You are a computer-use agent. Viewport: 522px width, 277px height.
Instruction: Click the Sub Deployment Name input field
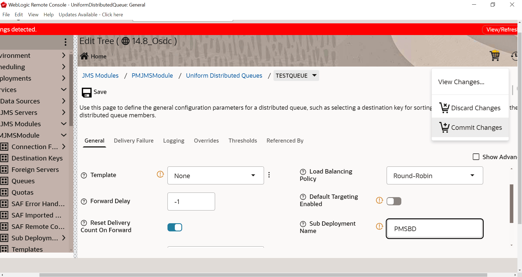(x=435, y=229)
